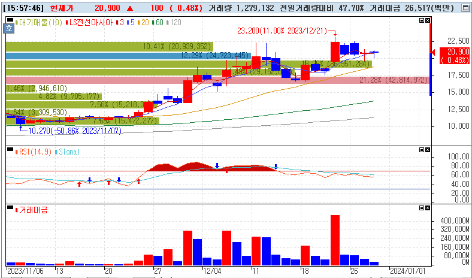
Task: Click profile label 1.46% (2,946,610)
Action: click(37, 88)
